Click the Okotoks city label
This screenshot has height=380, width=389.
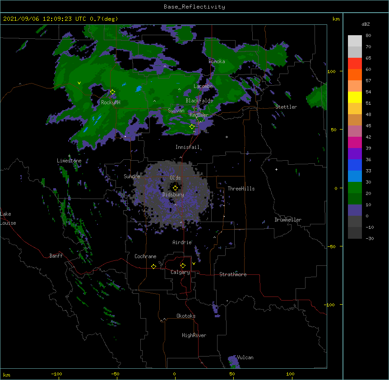[x=186, y=316]
